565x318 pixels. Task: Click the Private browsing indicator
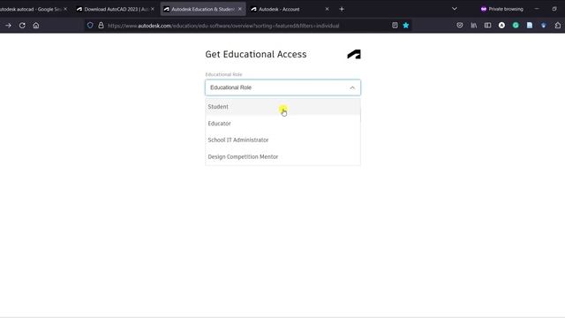click(x=501, y=9)
